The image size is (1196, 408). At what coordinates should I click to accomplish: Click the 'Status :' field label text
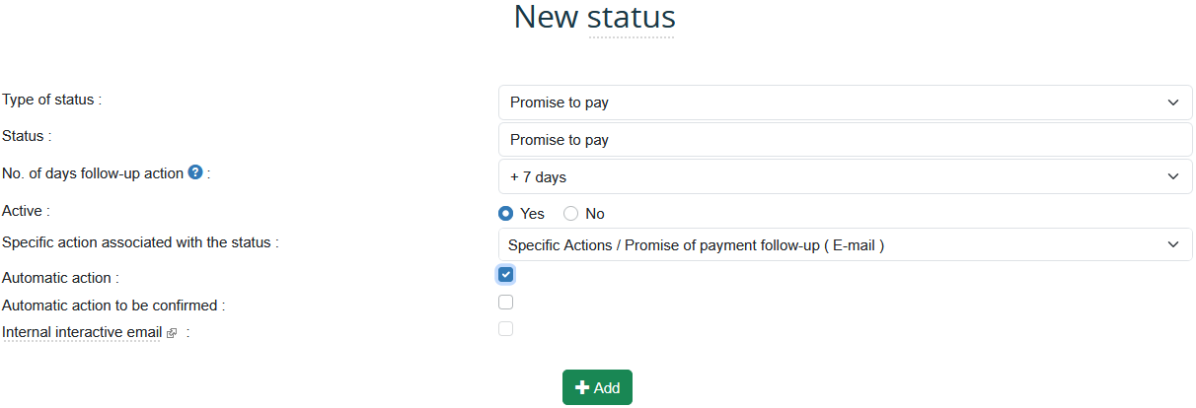(27, 136)
